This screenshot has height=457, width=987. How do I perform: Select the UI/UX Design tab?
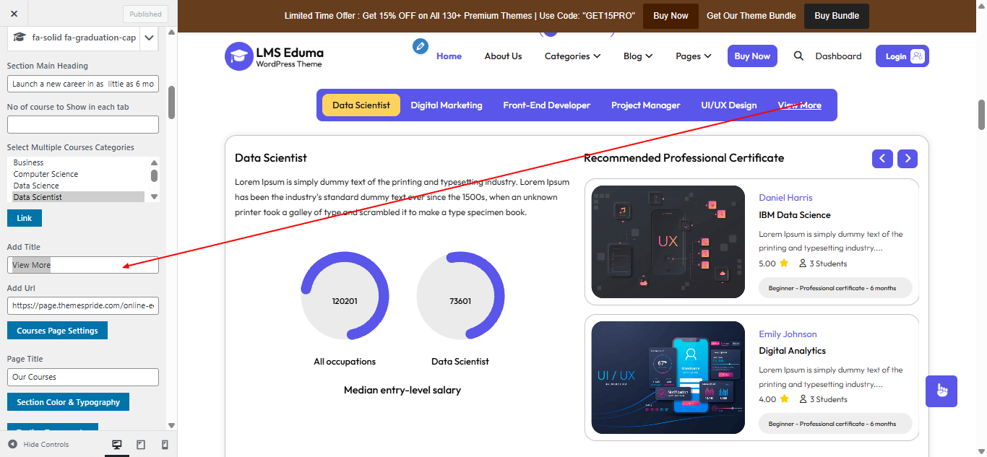coord(728,105)
